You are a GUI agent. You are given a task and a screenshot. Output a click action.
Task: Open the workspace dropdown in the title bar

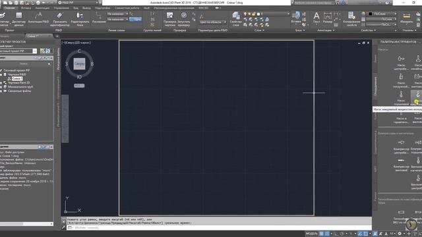click(78, 3)
